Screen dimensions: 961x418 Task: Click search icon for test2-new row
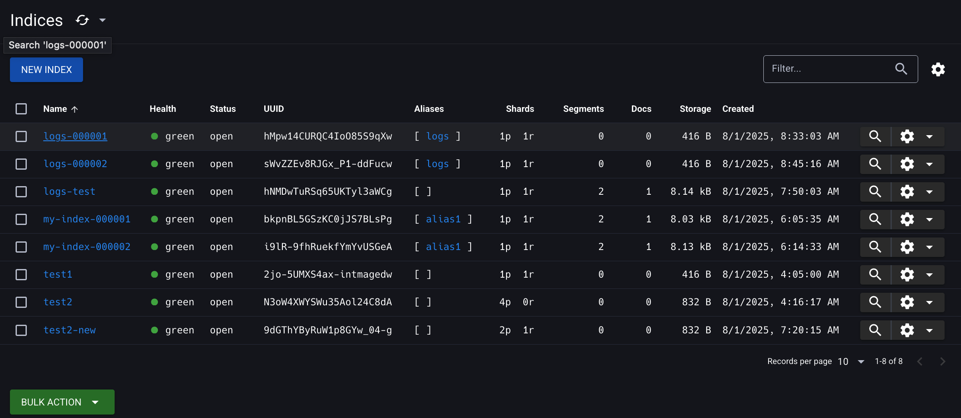coord(875,330)
